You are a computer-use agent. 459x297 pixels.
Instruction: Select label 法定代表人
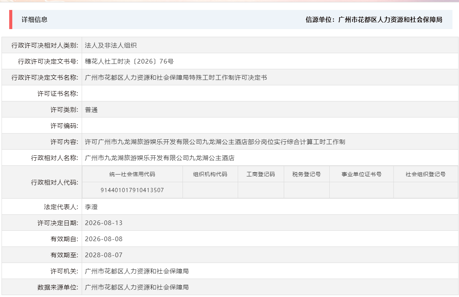[61, 207]
